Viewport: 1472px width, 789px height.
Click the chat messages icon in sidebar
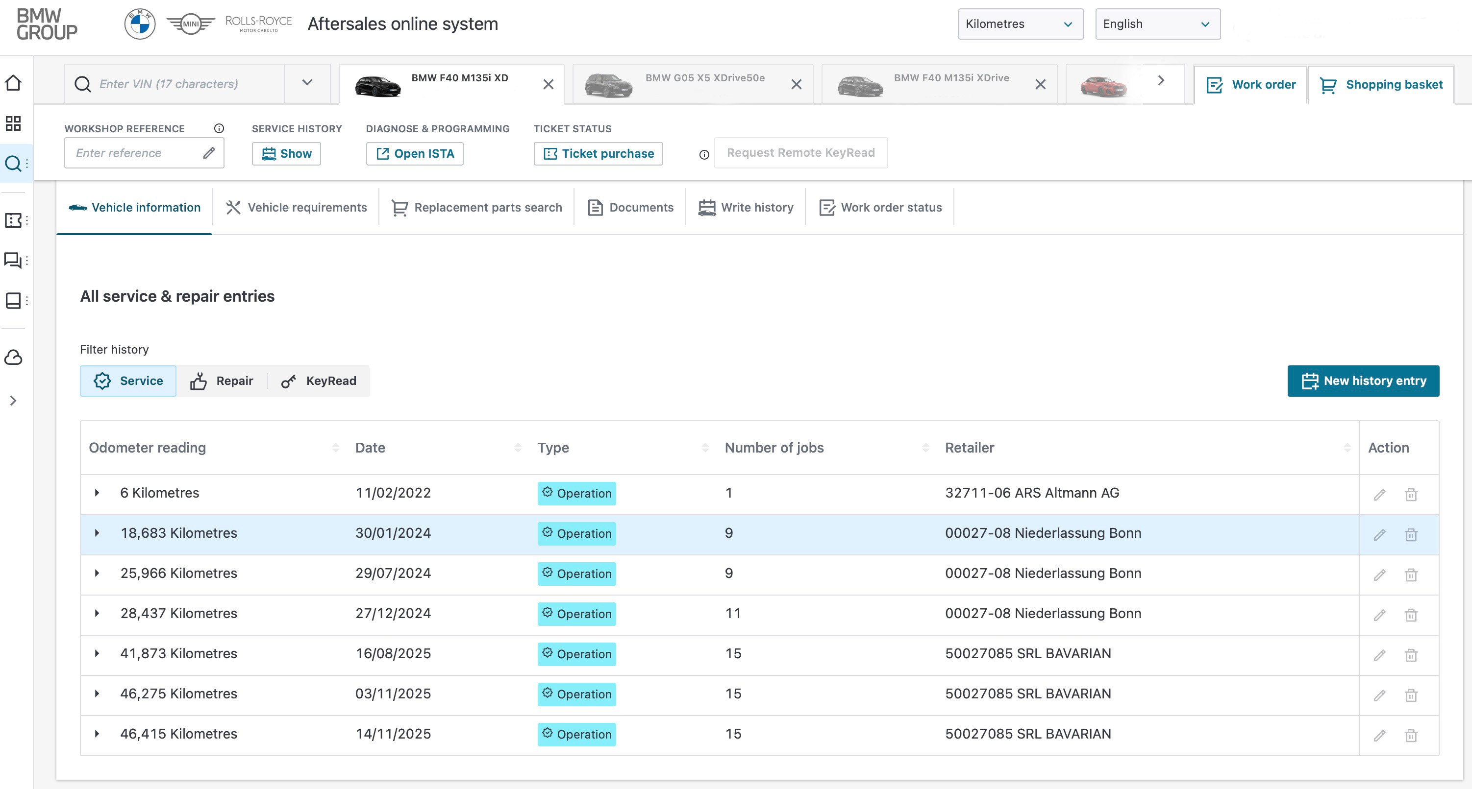13,261
